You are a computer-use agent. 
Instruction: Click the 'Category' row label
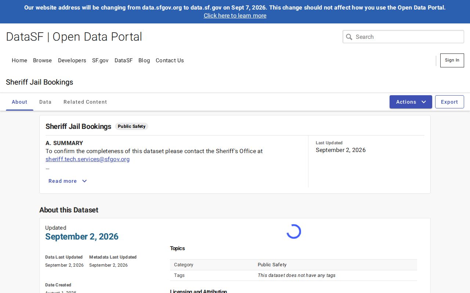coord(184,264)
